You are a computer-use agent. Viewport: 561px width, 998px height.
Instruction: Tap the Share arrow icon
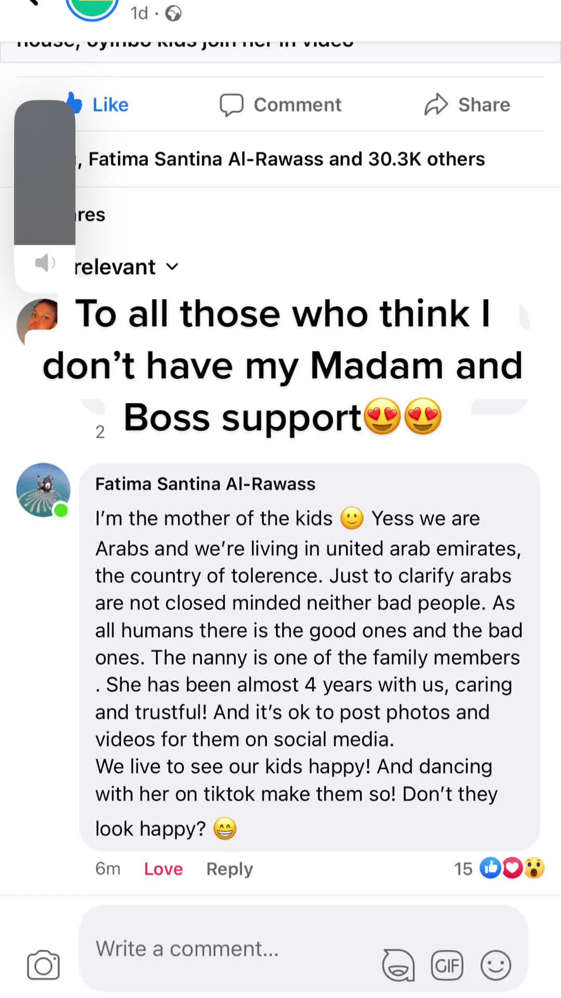[436, 104]
